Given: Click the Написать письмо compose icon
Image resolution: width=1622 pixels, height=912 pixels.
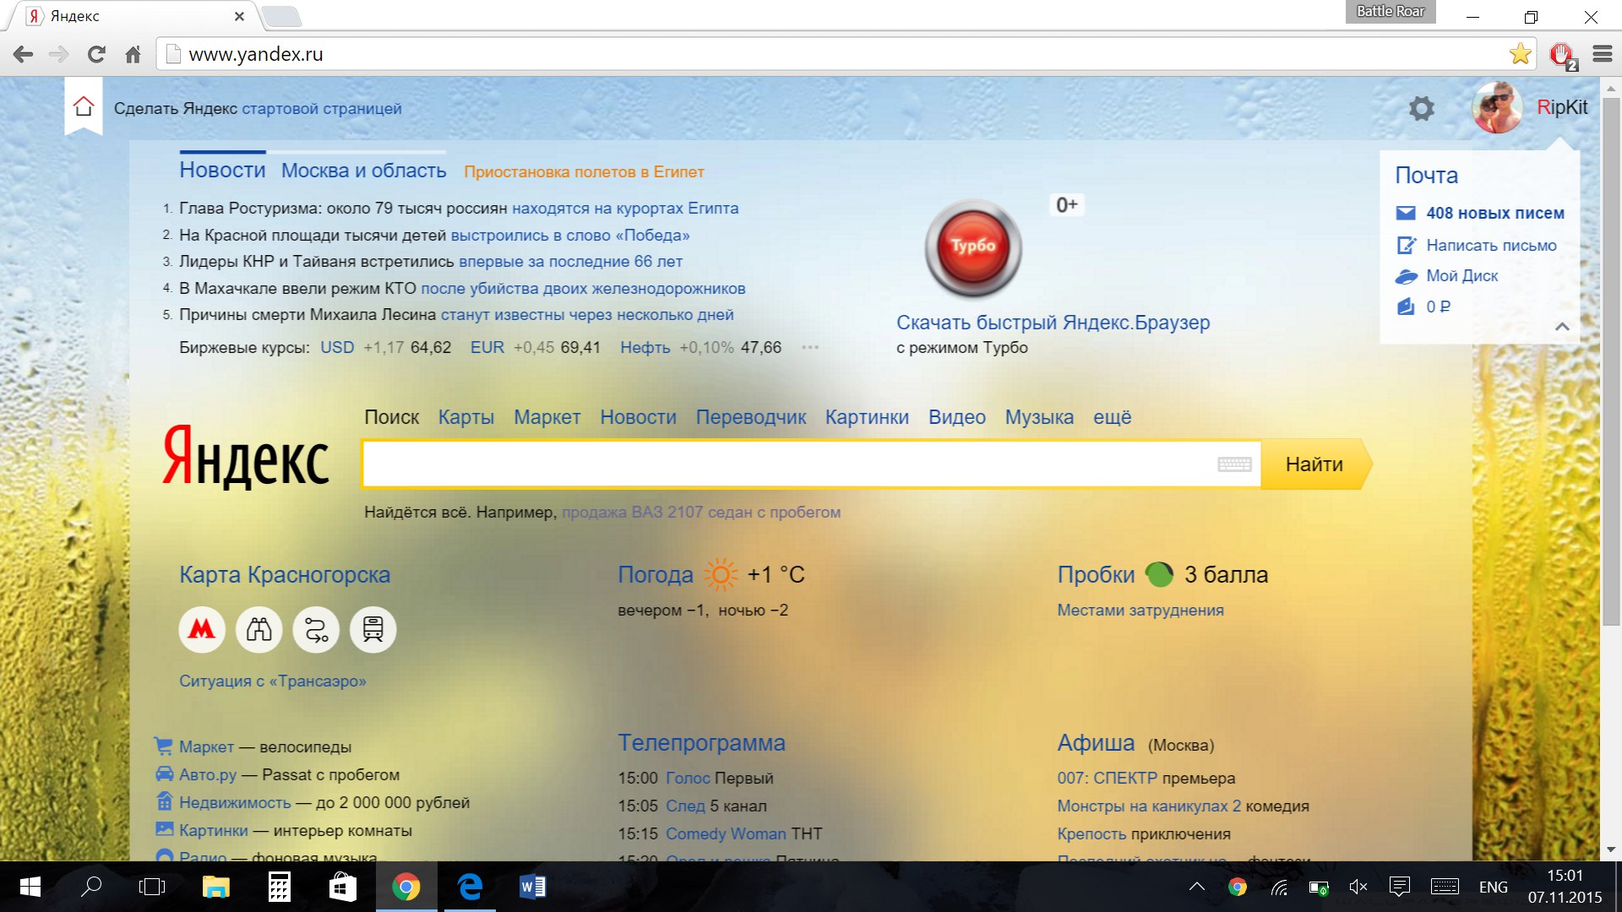Looking at the screenshot, I should (1407, 242).
